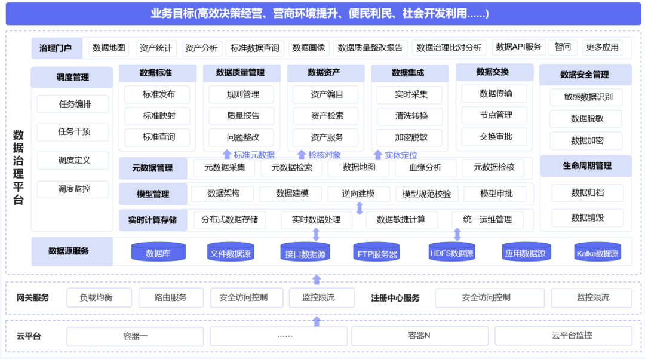Click 标准映射 box
This screenshot has width=645, height=359.
click(158, 116)
